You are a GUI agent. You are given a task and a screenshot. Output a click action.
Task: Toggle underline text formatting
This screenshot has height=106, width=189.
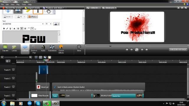click(x=10, y=29)
